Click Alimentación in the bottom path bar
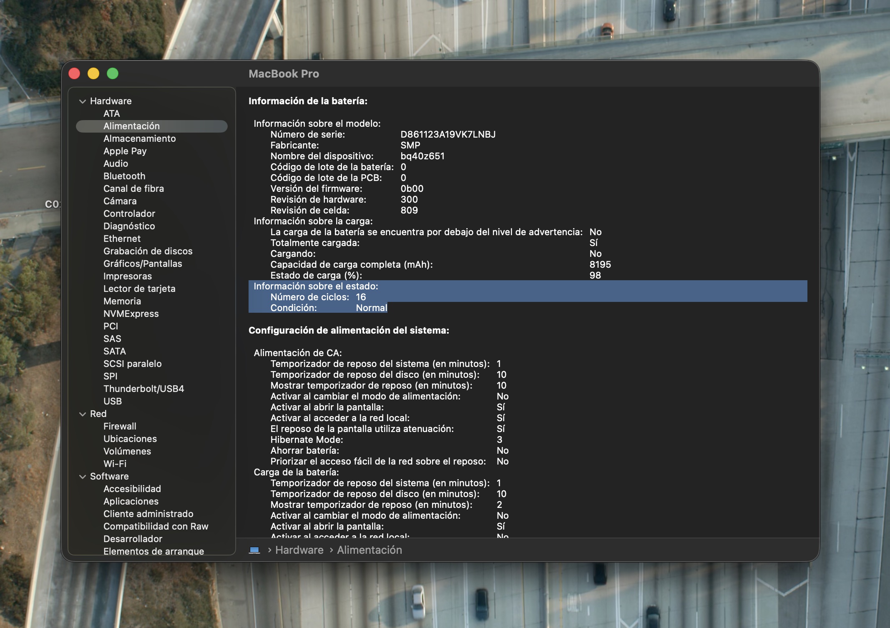This screenshot has width=890, height=628. [x=370, y=550]
